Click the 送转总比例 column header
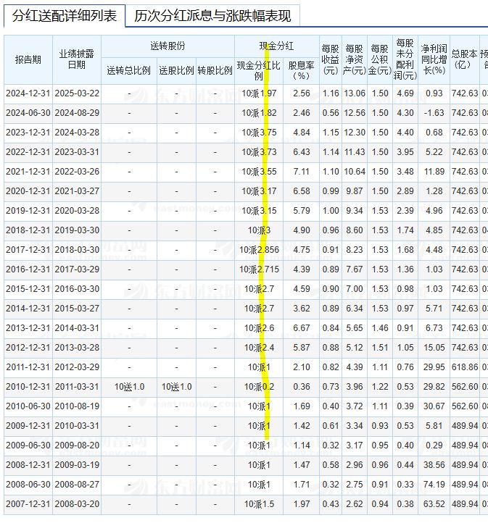Image resolution: width=488 pixels, height=523 pixels. 129,70
